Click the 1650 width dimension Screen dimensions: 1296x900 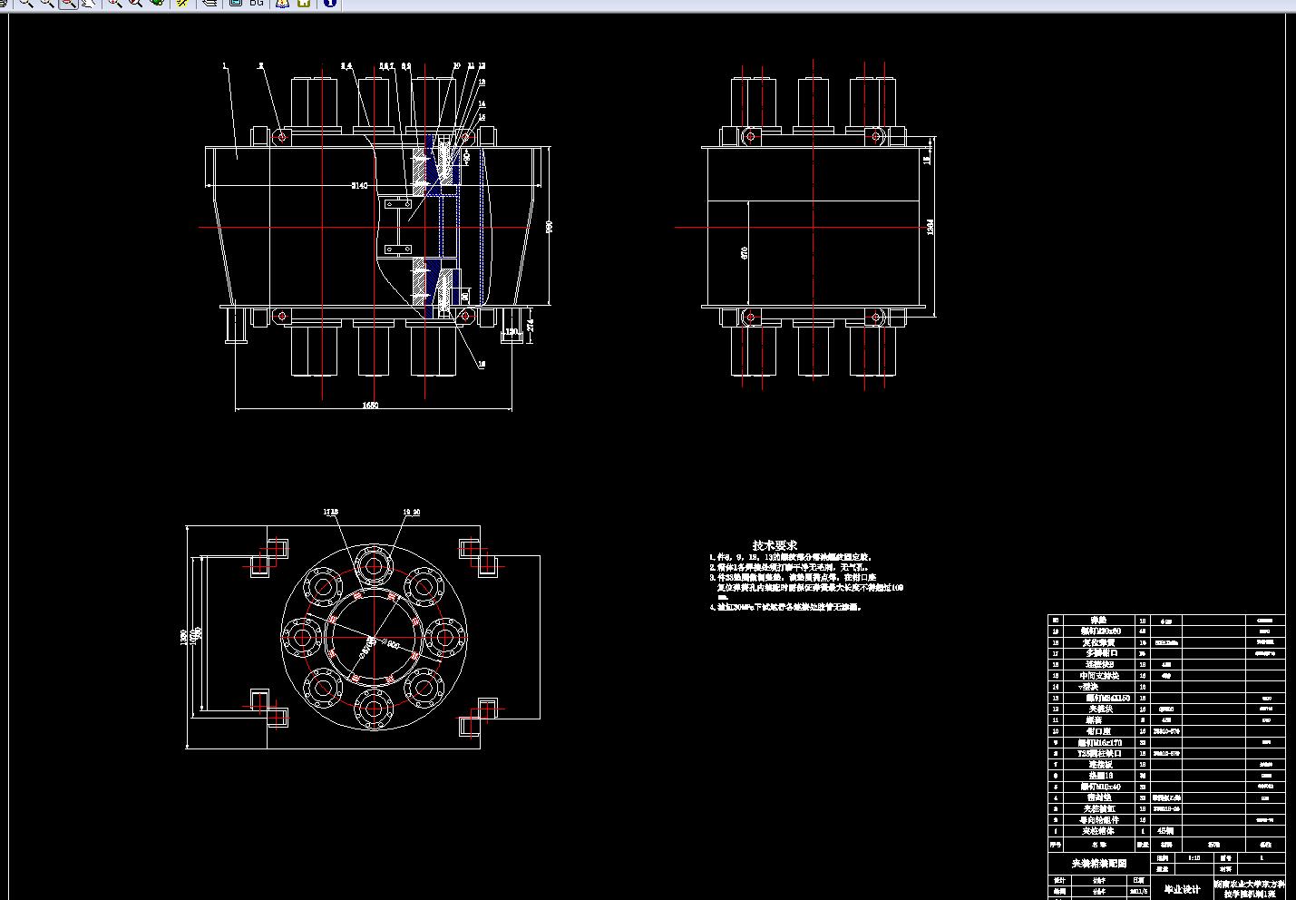point(370,405)
